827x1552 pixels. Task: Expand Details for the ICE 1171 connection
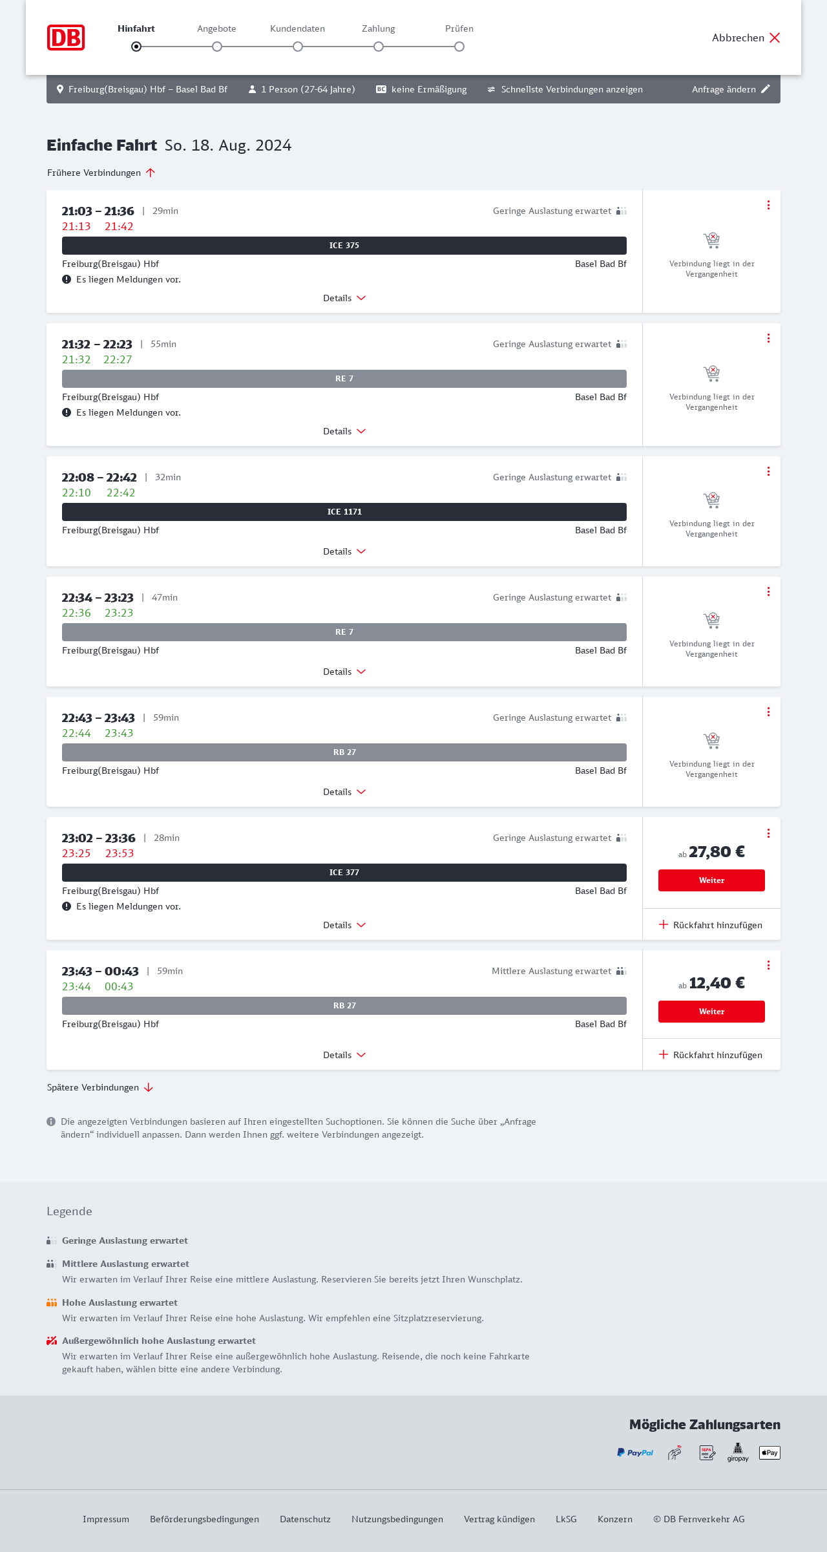[344, 551]
